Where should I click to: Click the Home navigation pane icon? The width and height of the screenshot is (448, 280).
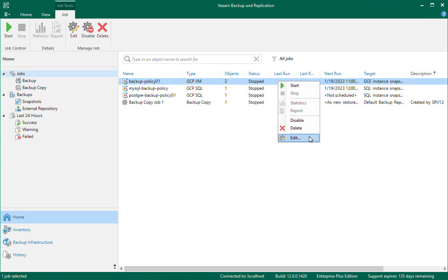pyautogui.click(x=7, y=217)
